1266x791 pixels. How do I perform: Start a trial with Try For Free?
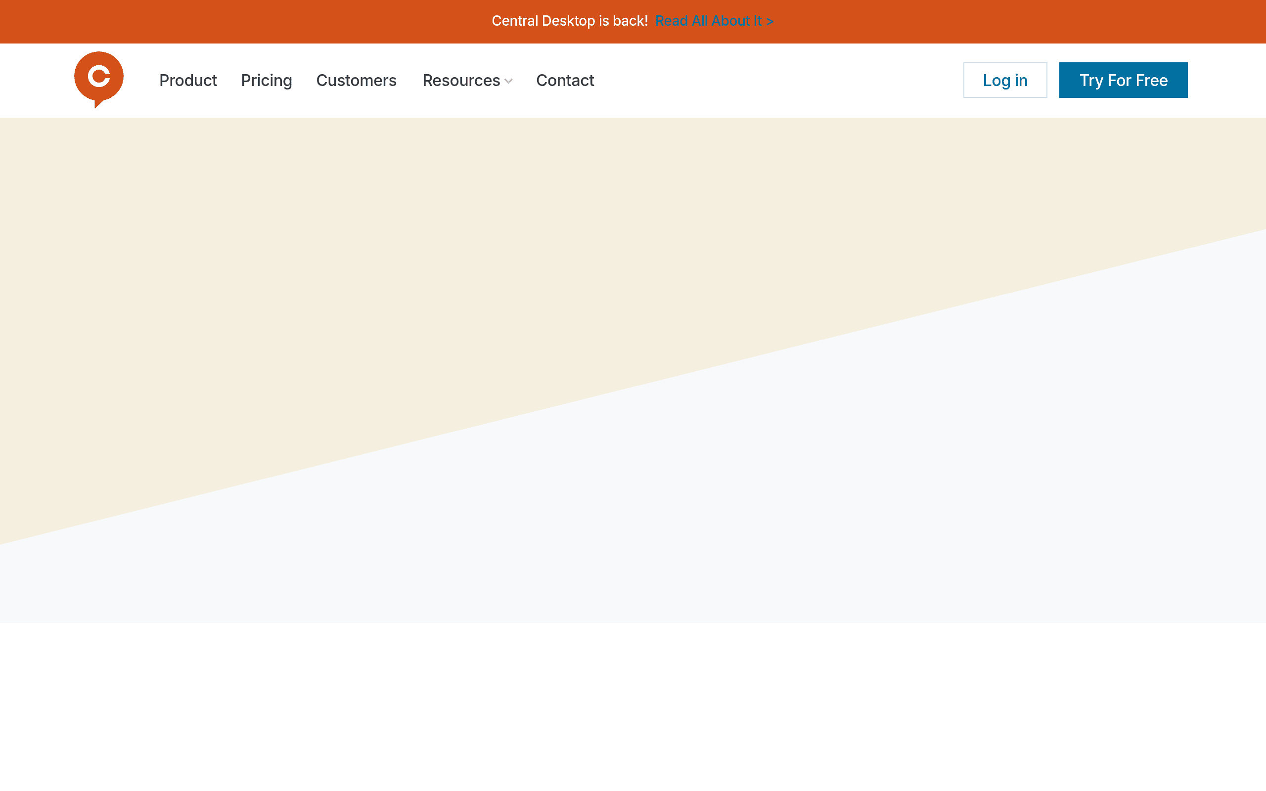pos(1123,80)
